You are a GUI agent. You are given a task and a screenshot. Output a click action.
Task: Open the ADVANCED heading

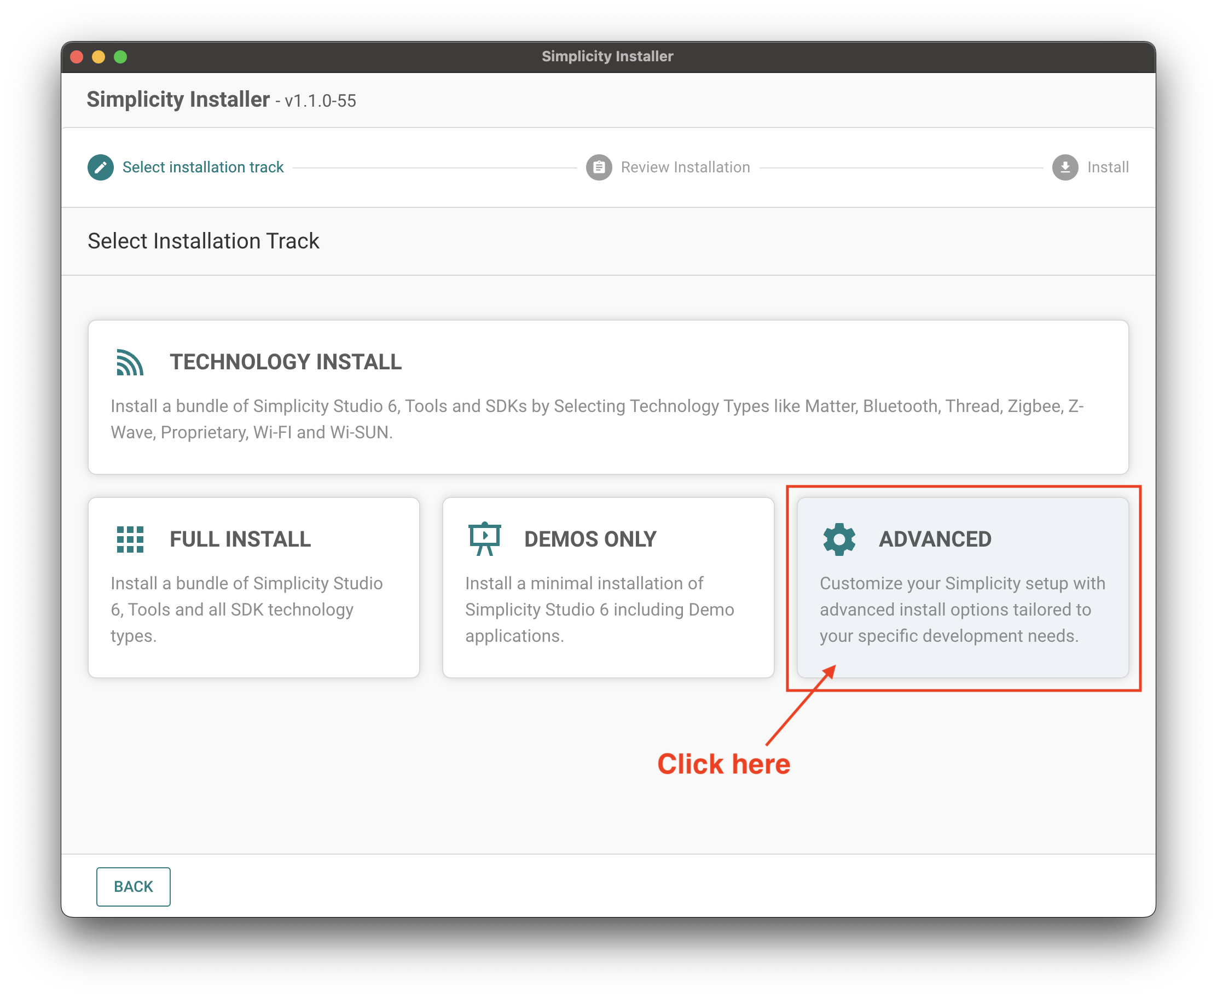(x=935, y=539)
